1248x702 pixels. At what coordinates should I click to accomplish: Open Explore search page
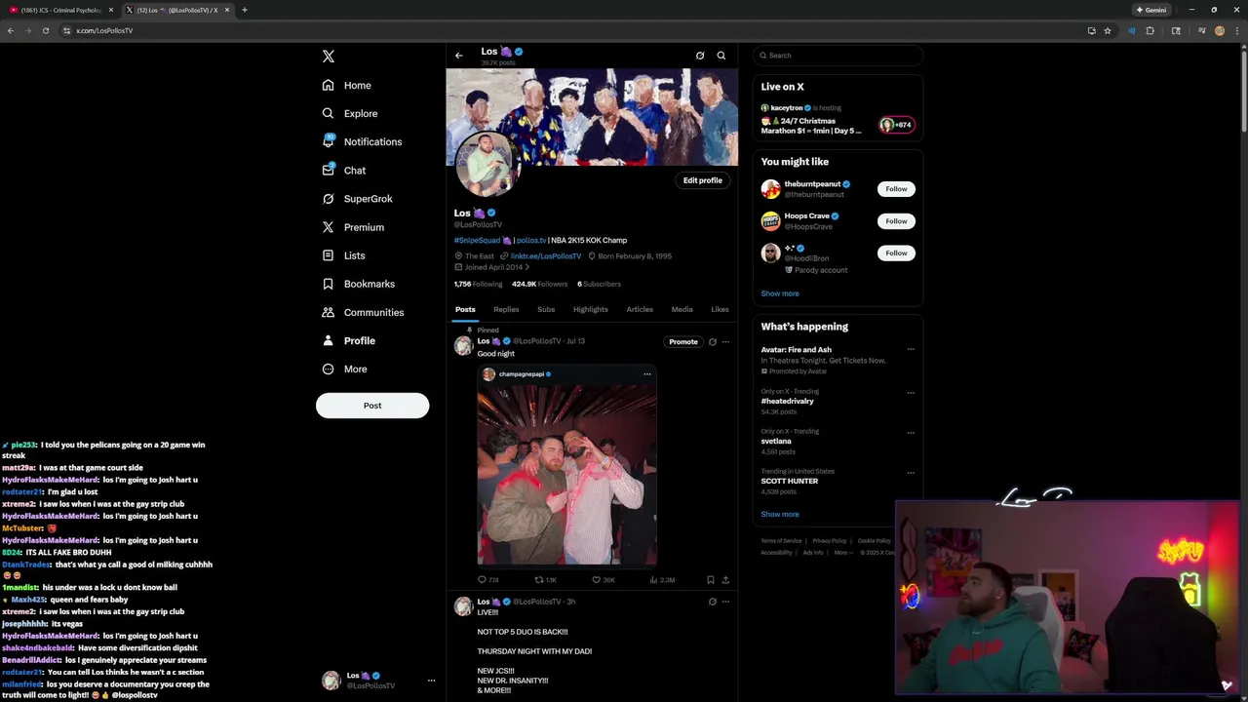point(350,113)
